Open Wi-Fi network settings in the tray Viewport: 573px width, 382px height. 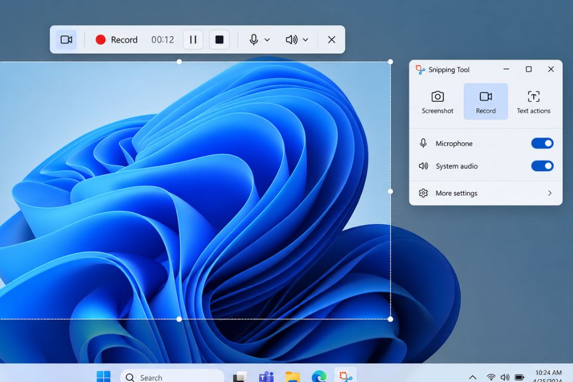point(491,377)
